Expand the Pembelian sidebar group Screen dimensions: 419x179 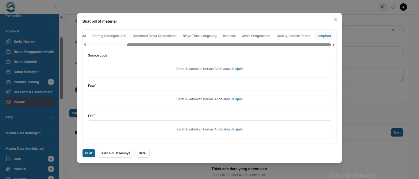[29, 16]
